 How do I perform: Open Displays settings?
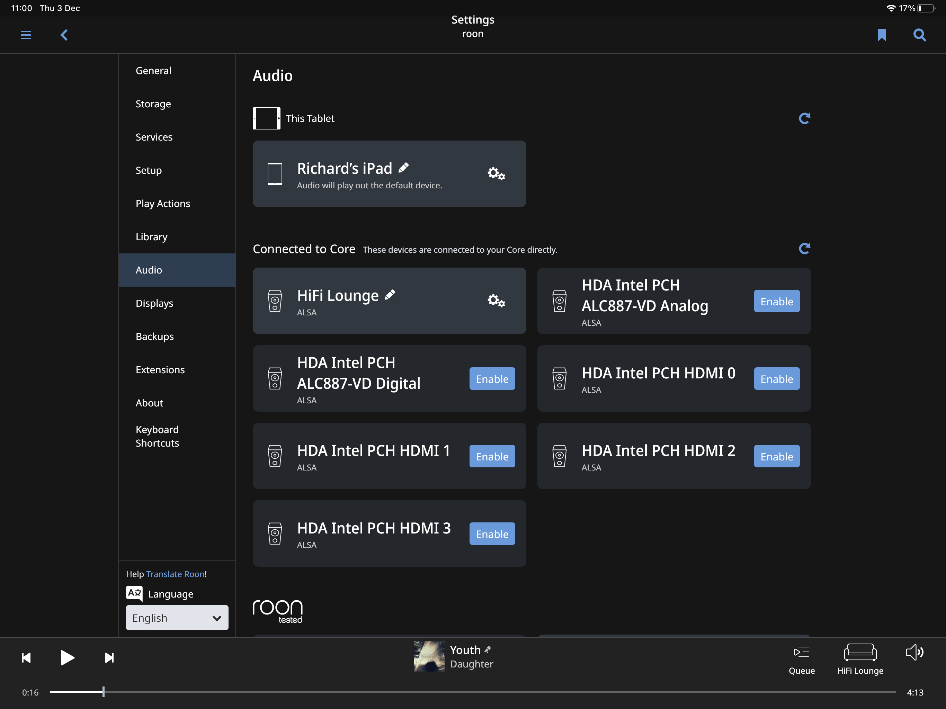177,303
